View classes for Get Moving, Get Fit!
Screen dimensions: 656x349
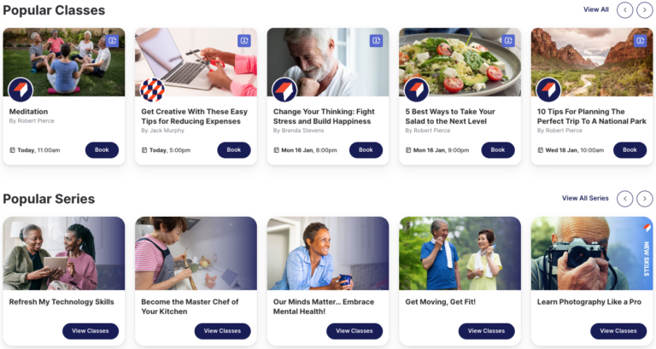[487, 331]
